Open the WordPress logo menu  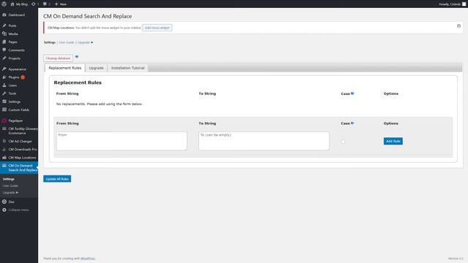[x=4, y=4]
